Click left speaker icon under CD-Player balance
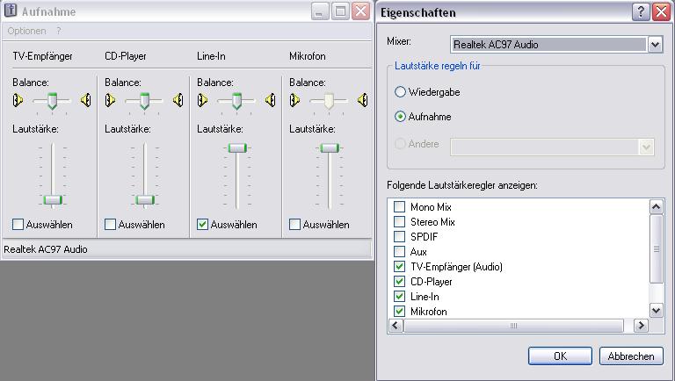The image size is (675, 381). coord(110,100)
